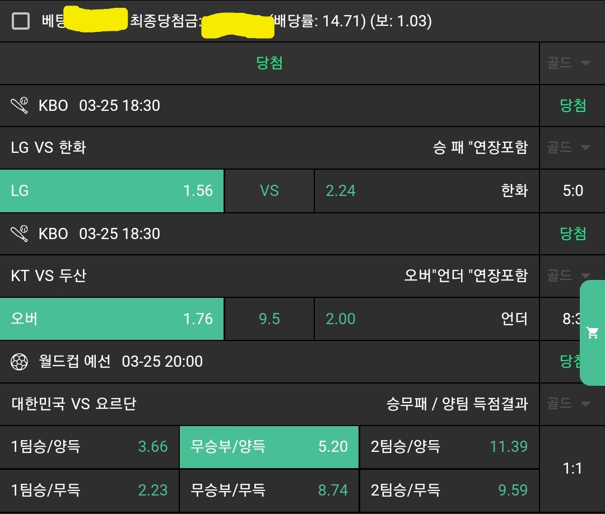Click baseball icon beside KT vs 두산 game
605x514 pixels.
coord(20,233)
